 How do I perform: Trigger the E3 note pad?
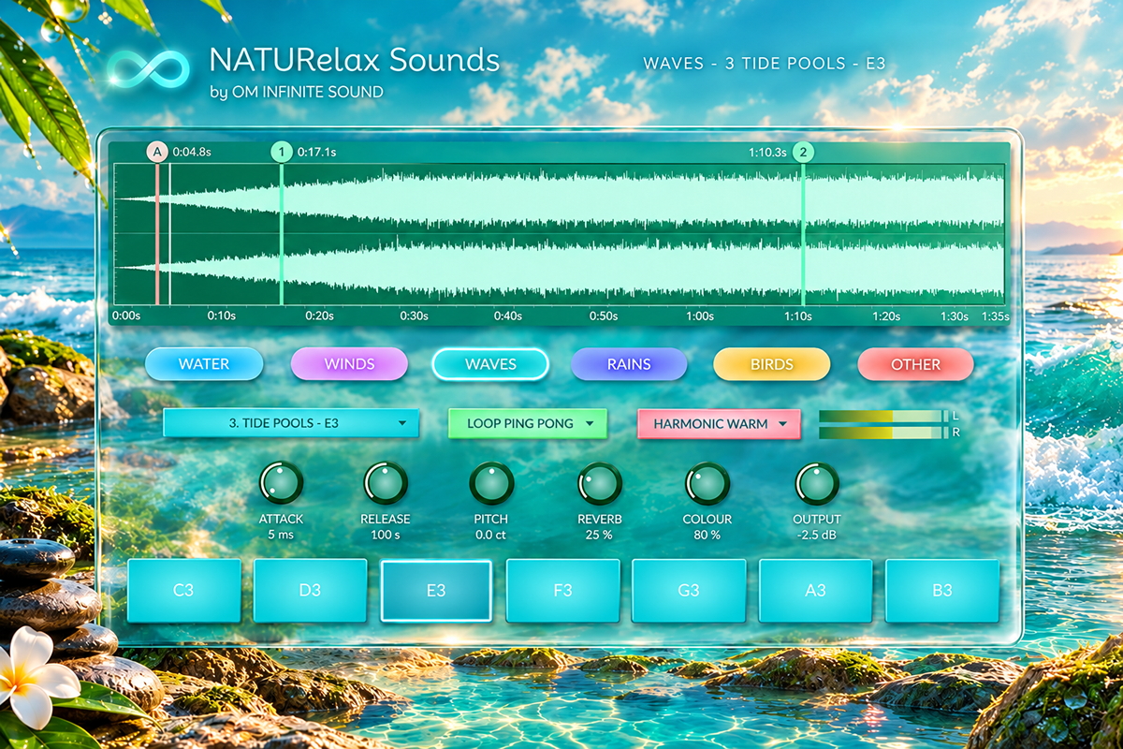436,591
